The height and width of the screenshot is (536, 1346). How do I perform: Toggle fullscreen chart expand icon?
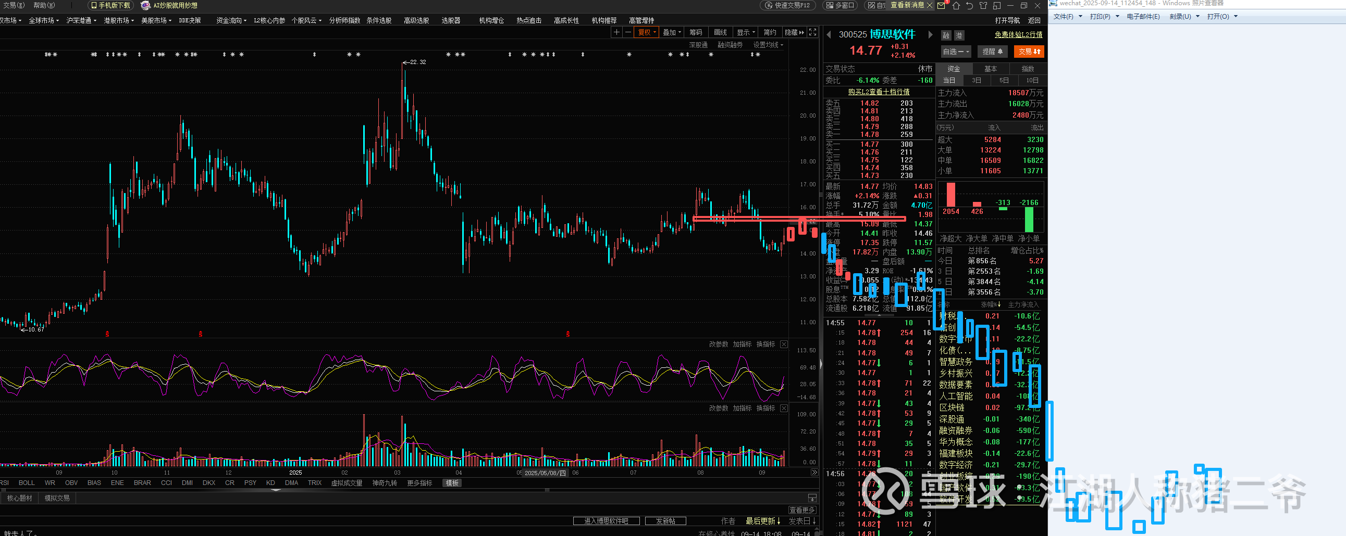coord(812,32)
